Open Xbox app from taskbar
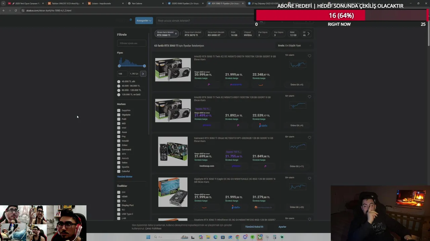Image resolution: width=430 pixels, height=241 pixels. click(x=260, y=237)
